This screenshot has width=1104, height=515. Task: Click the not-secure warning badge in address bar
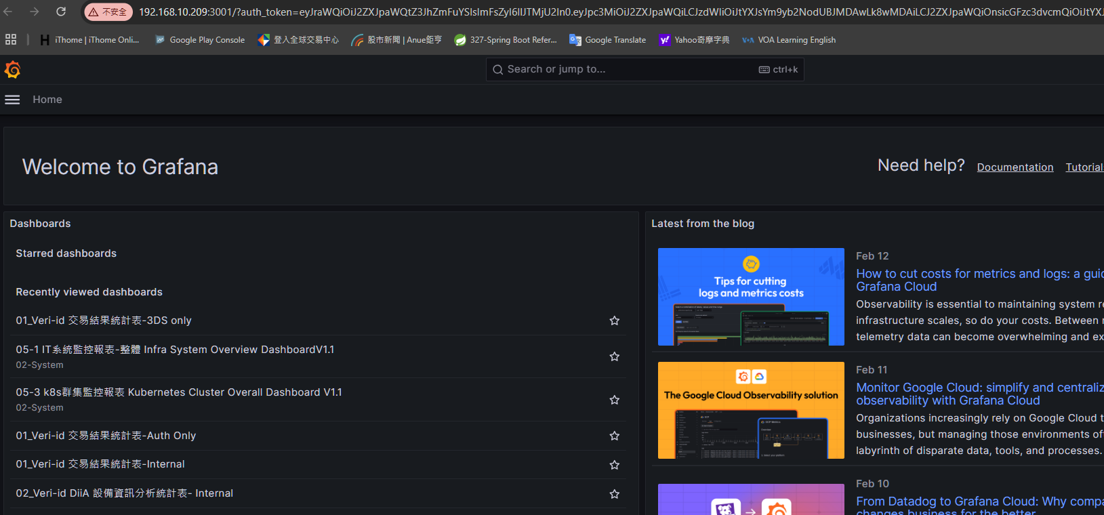point(108,12)
